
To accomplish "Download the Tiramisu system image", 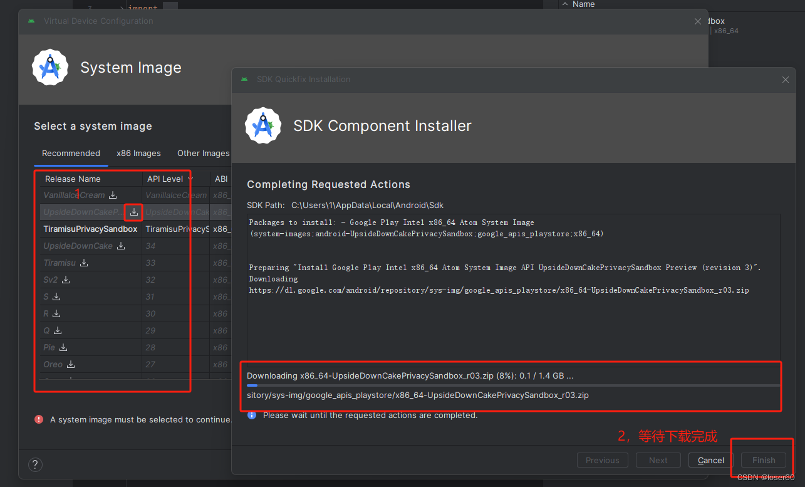I will point(84,263).
